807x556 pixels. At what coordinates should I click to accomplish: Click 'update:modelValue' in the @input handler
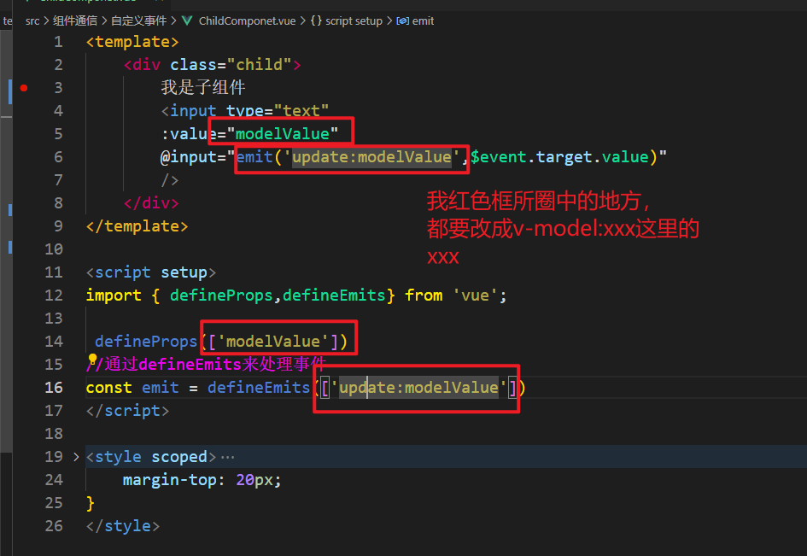371,157
